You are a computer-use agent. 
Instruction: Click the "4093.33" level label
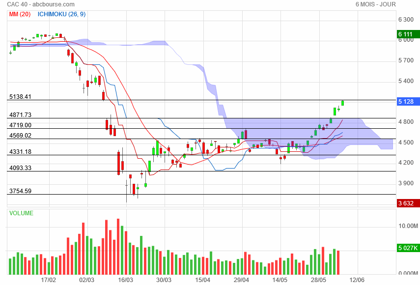20,168
